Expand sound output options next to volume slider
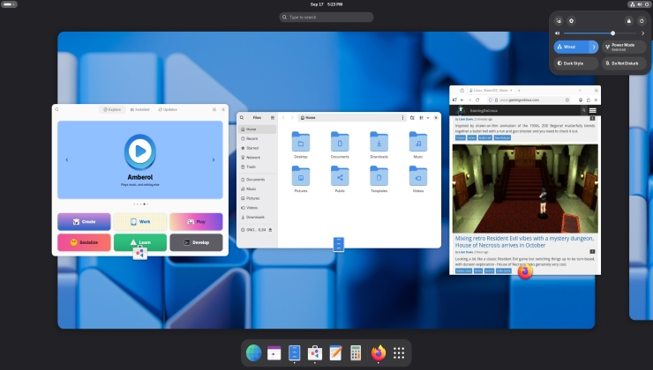 tap(642, 33)
